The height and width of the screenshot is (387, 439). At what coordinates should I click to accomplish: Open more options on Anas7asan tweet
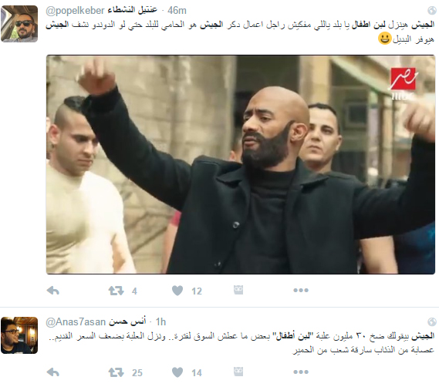pos(301,372)
